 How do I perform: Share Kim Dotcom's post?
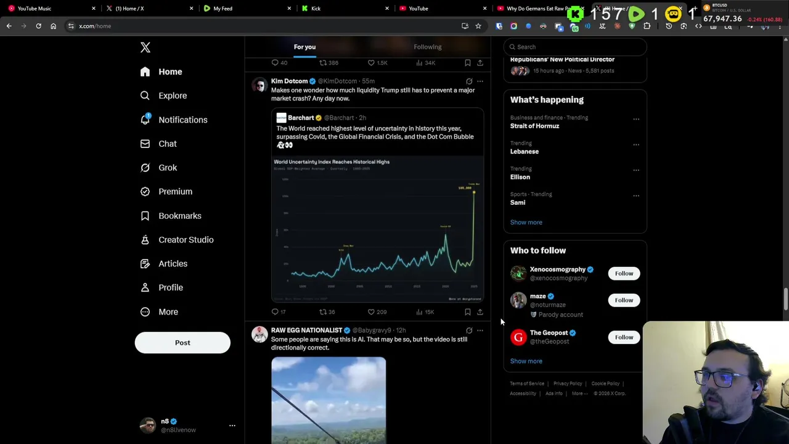480,312
